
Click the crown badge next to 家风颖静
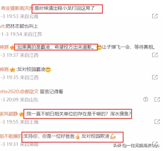coord(21,114)
